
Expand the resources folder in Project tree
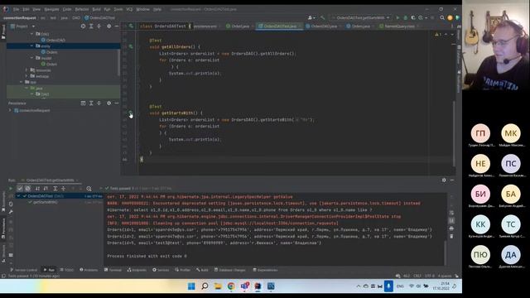coord(26,70)
